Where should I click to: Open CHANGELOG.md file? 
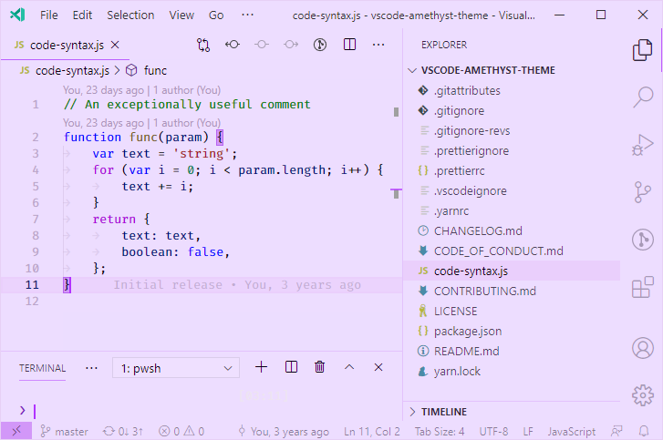pyautogui.click(x=512, y=231)
